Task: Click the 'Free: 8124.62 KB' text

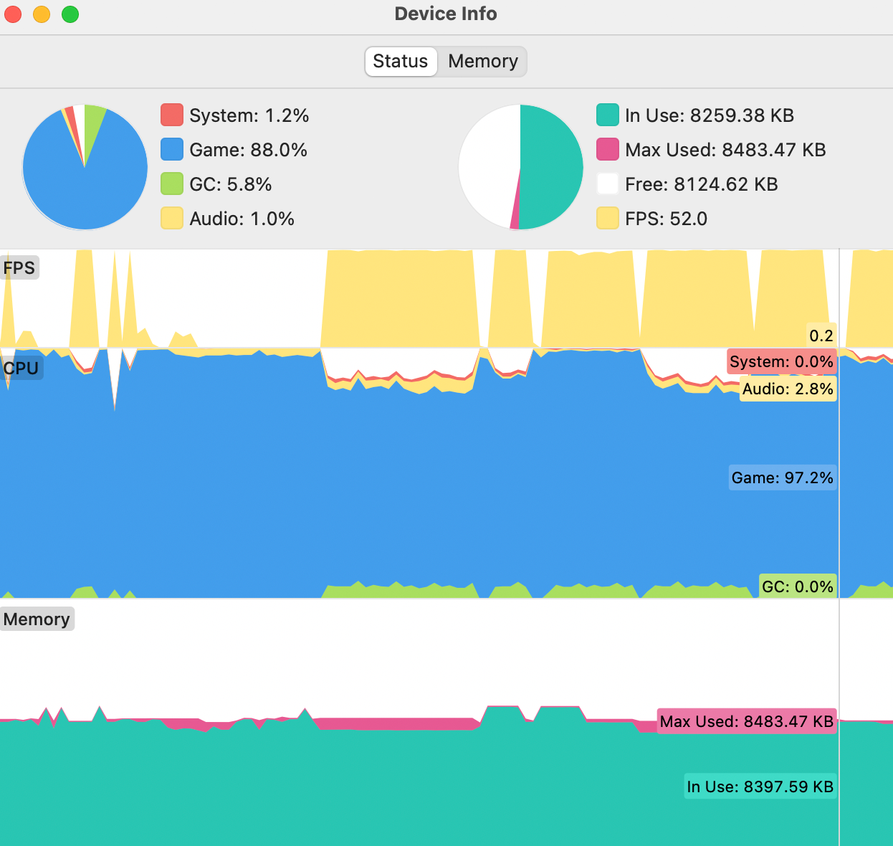Action: [702, 184]
